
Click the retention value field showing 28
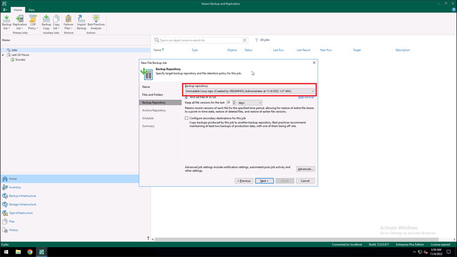coord(229,103)
